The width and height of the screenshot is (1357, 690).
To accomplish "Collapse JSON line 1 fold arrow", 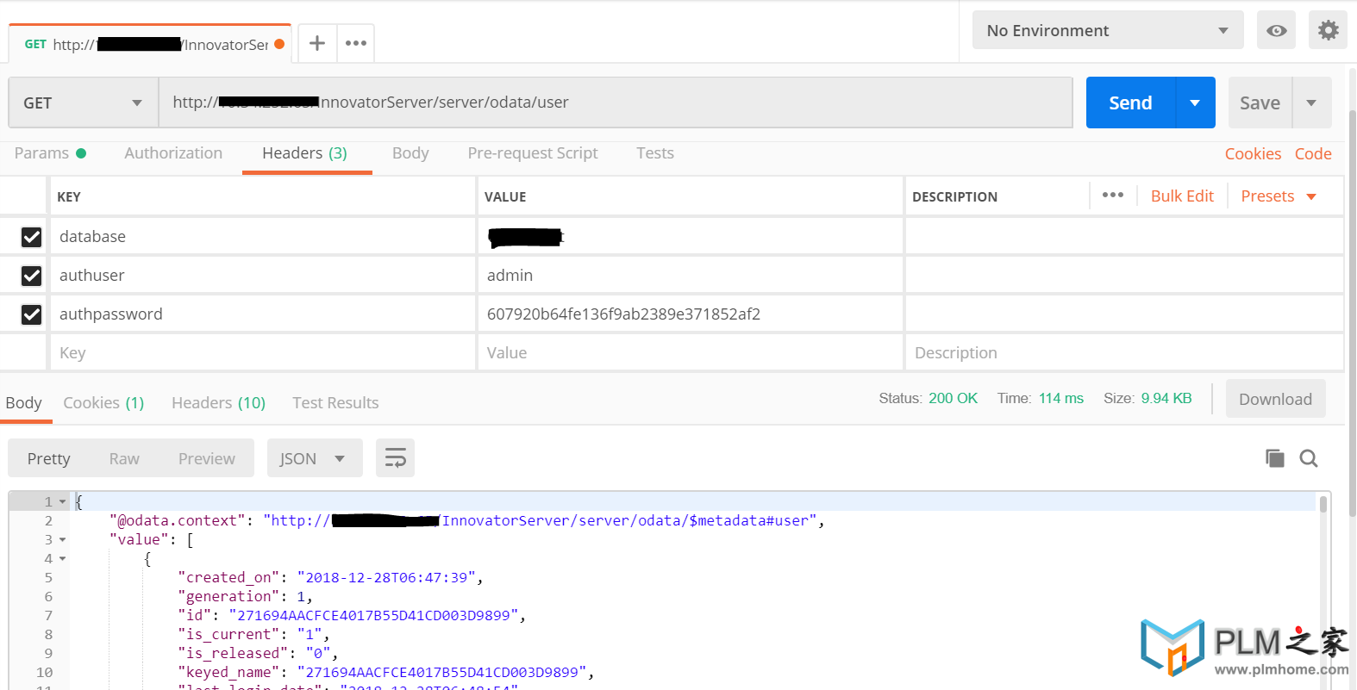I will [63, 502].
